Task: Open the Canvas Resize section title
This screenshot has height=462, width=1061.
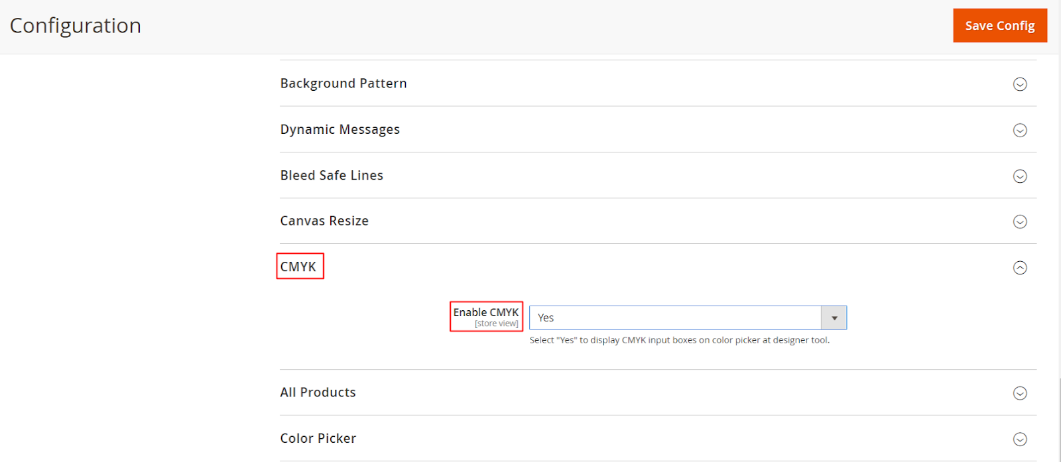Action: click(324, 221)
